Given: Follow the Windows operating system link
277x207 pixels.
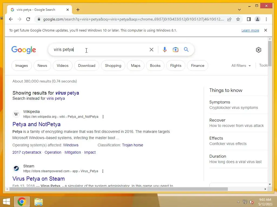Looking at the screenshot, I should pyautogui.click(x=71, y=145).
